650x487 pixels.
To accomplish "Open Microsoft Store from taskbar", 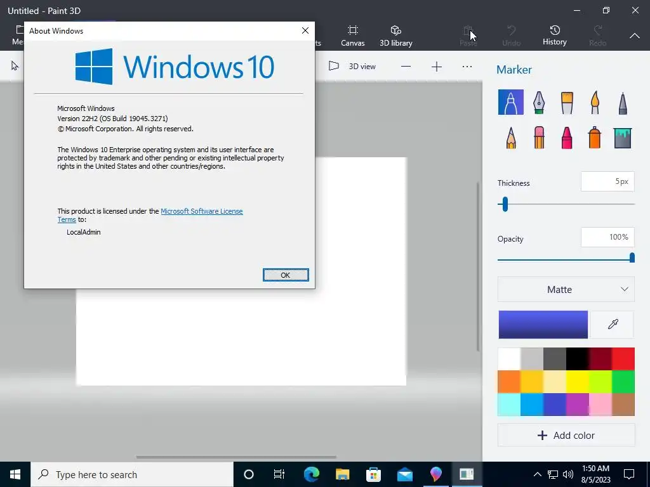I will click(x=373, y=474).
